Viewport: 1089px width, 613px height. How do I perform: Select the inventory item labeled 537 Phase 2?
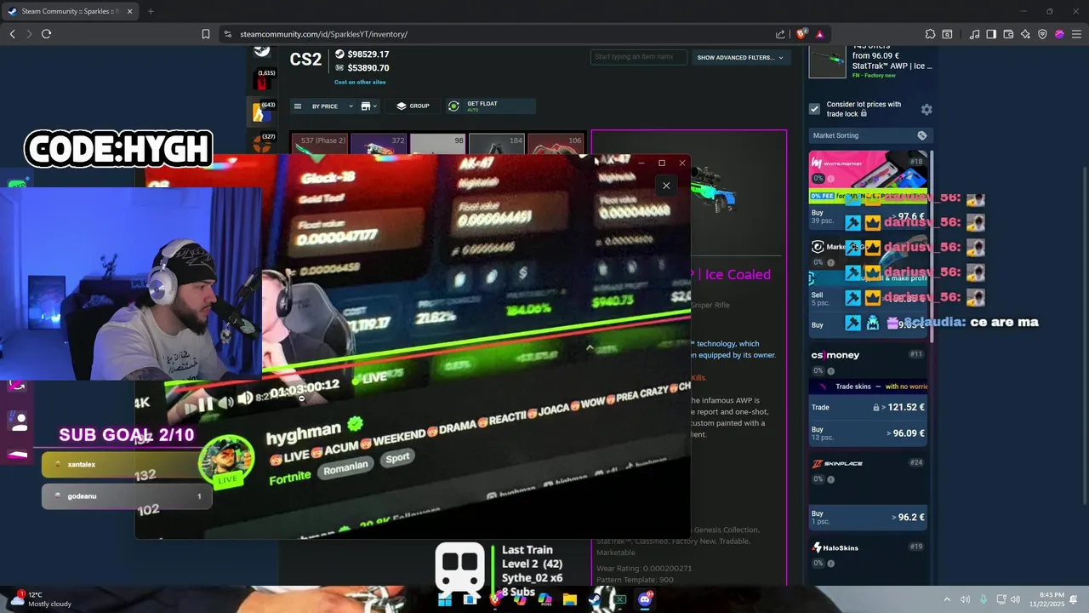click(x=319, y=145)
